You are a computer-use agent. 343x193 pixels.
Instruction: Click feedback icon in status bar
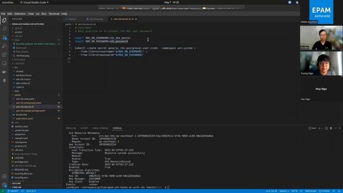(334, 191)
